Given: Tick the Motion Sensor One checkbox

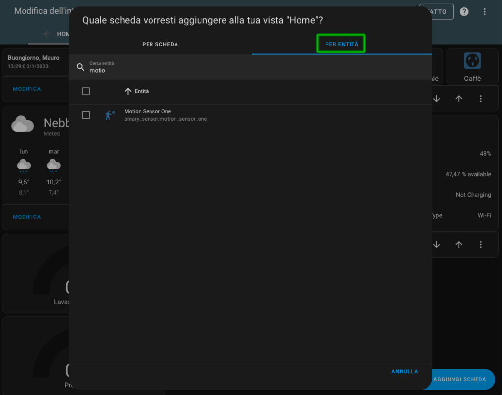Looking at the screenshot, I should [x=86, y=115].
